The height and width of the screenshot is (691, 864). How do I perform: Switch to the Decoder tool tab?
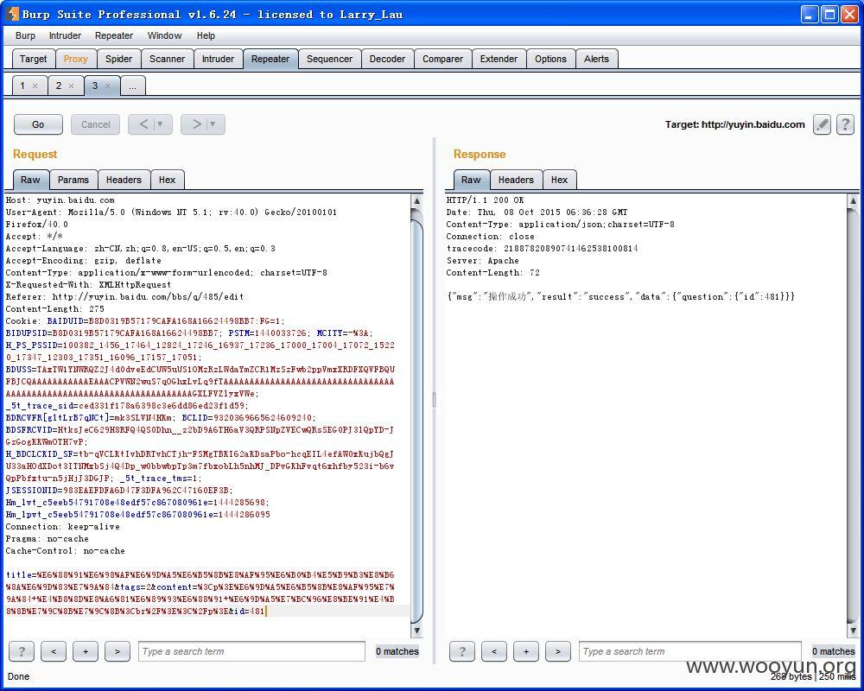point(387,59)
